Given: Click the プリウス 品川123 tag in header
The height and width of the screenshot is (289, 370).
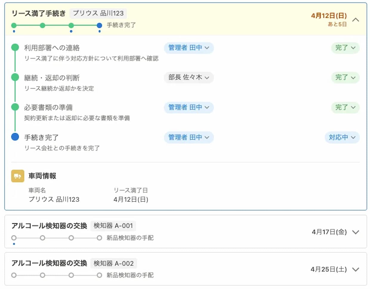Looking at the screenshot, I should (x=98, y=13).
